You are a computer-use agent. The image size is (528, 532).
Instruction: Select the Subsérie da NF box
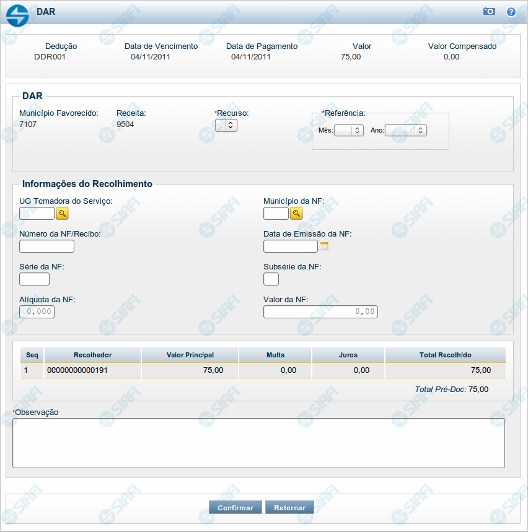coord(271,279)
